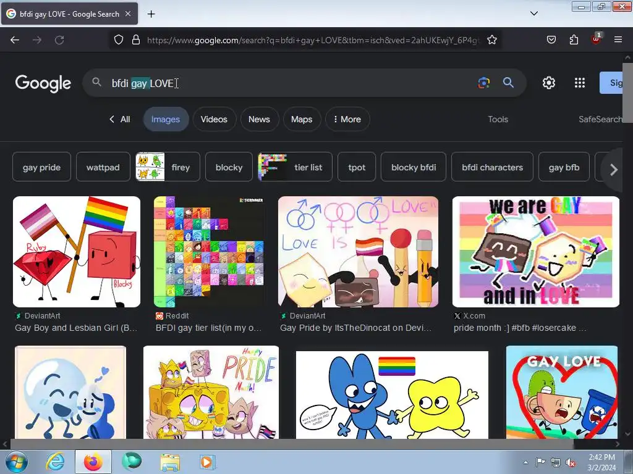Open the Bubble blue characters image

[x=70, y=392]
